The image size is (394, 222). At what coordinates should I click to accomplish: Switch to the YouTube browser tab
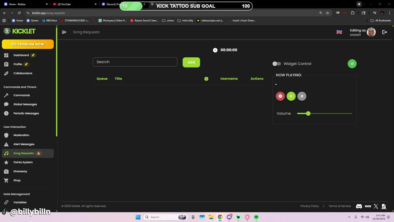(74, 4)
